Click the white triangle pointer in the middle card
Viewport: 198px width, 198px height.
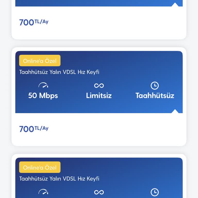175,111
